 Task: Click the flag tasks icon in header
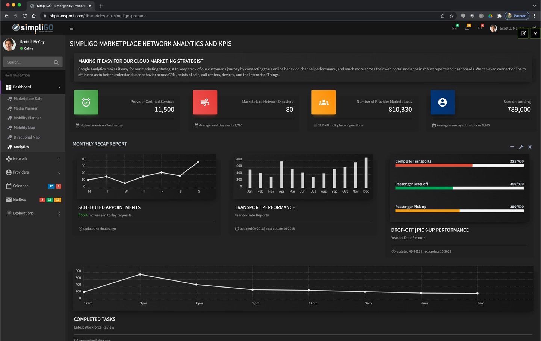(x=479, y=28)
